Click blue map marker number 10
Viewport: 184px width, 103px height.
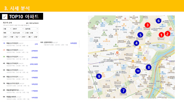(x=138, y=71)
